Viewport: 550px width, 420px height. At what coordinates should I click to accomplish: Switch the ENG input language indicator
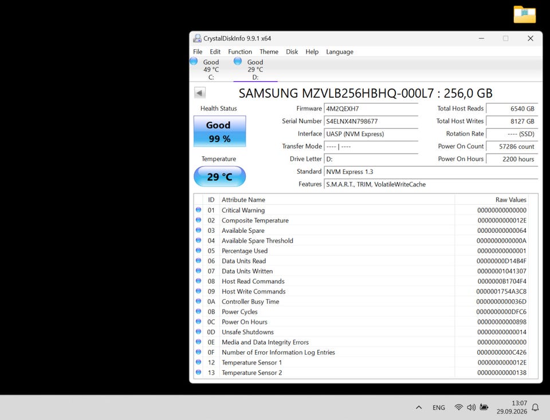click(x=438, y=407)
